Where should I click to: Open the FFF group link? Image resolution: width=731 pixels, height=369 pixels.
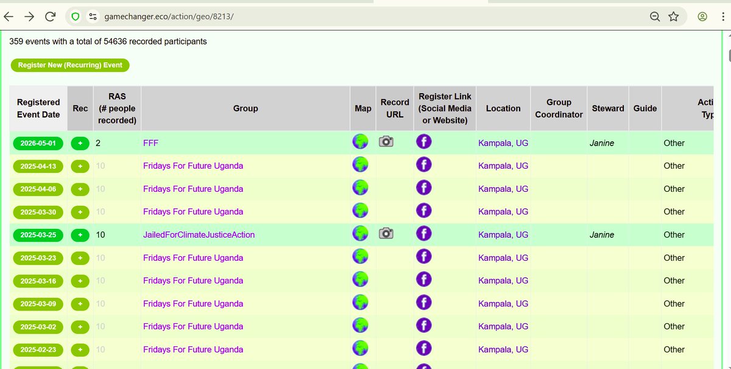(151, 143)
